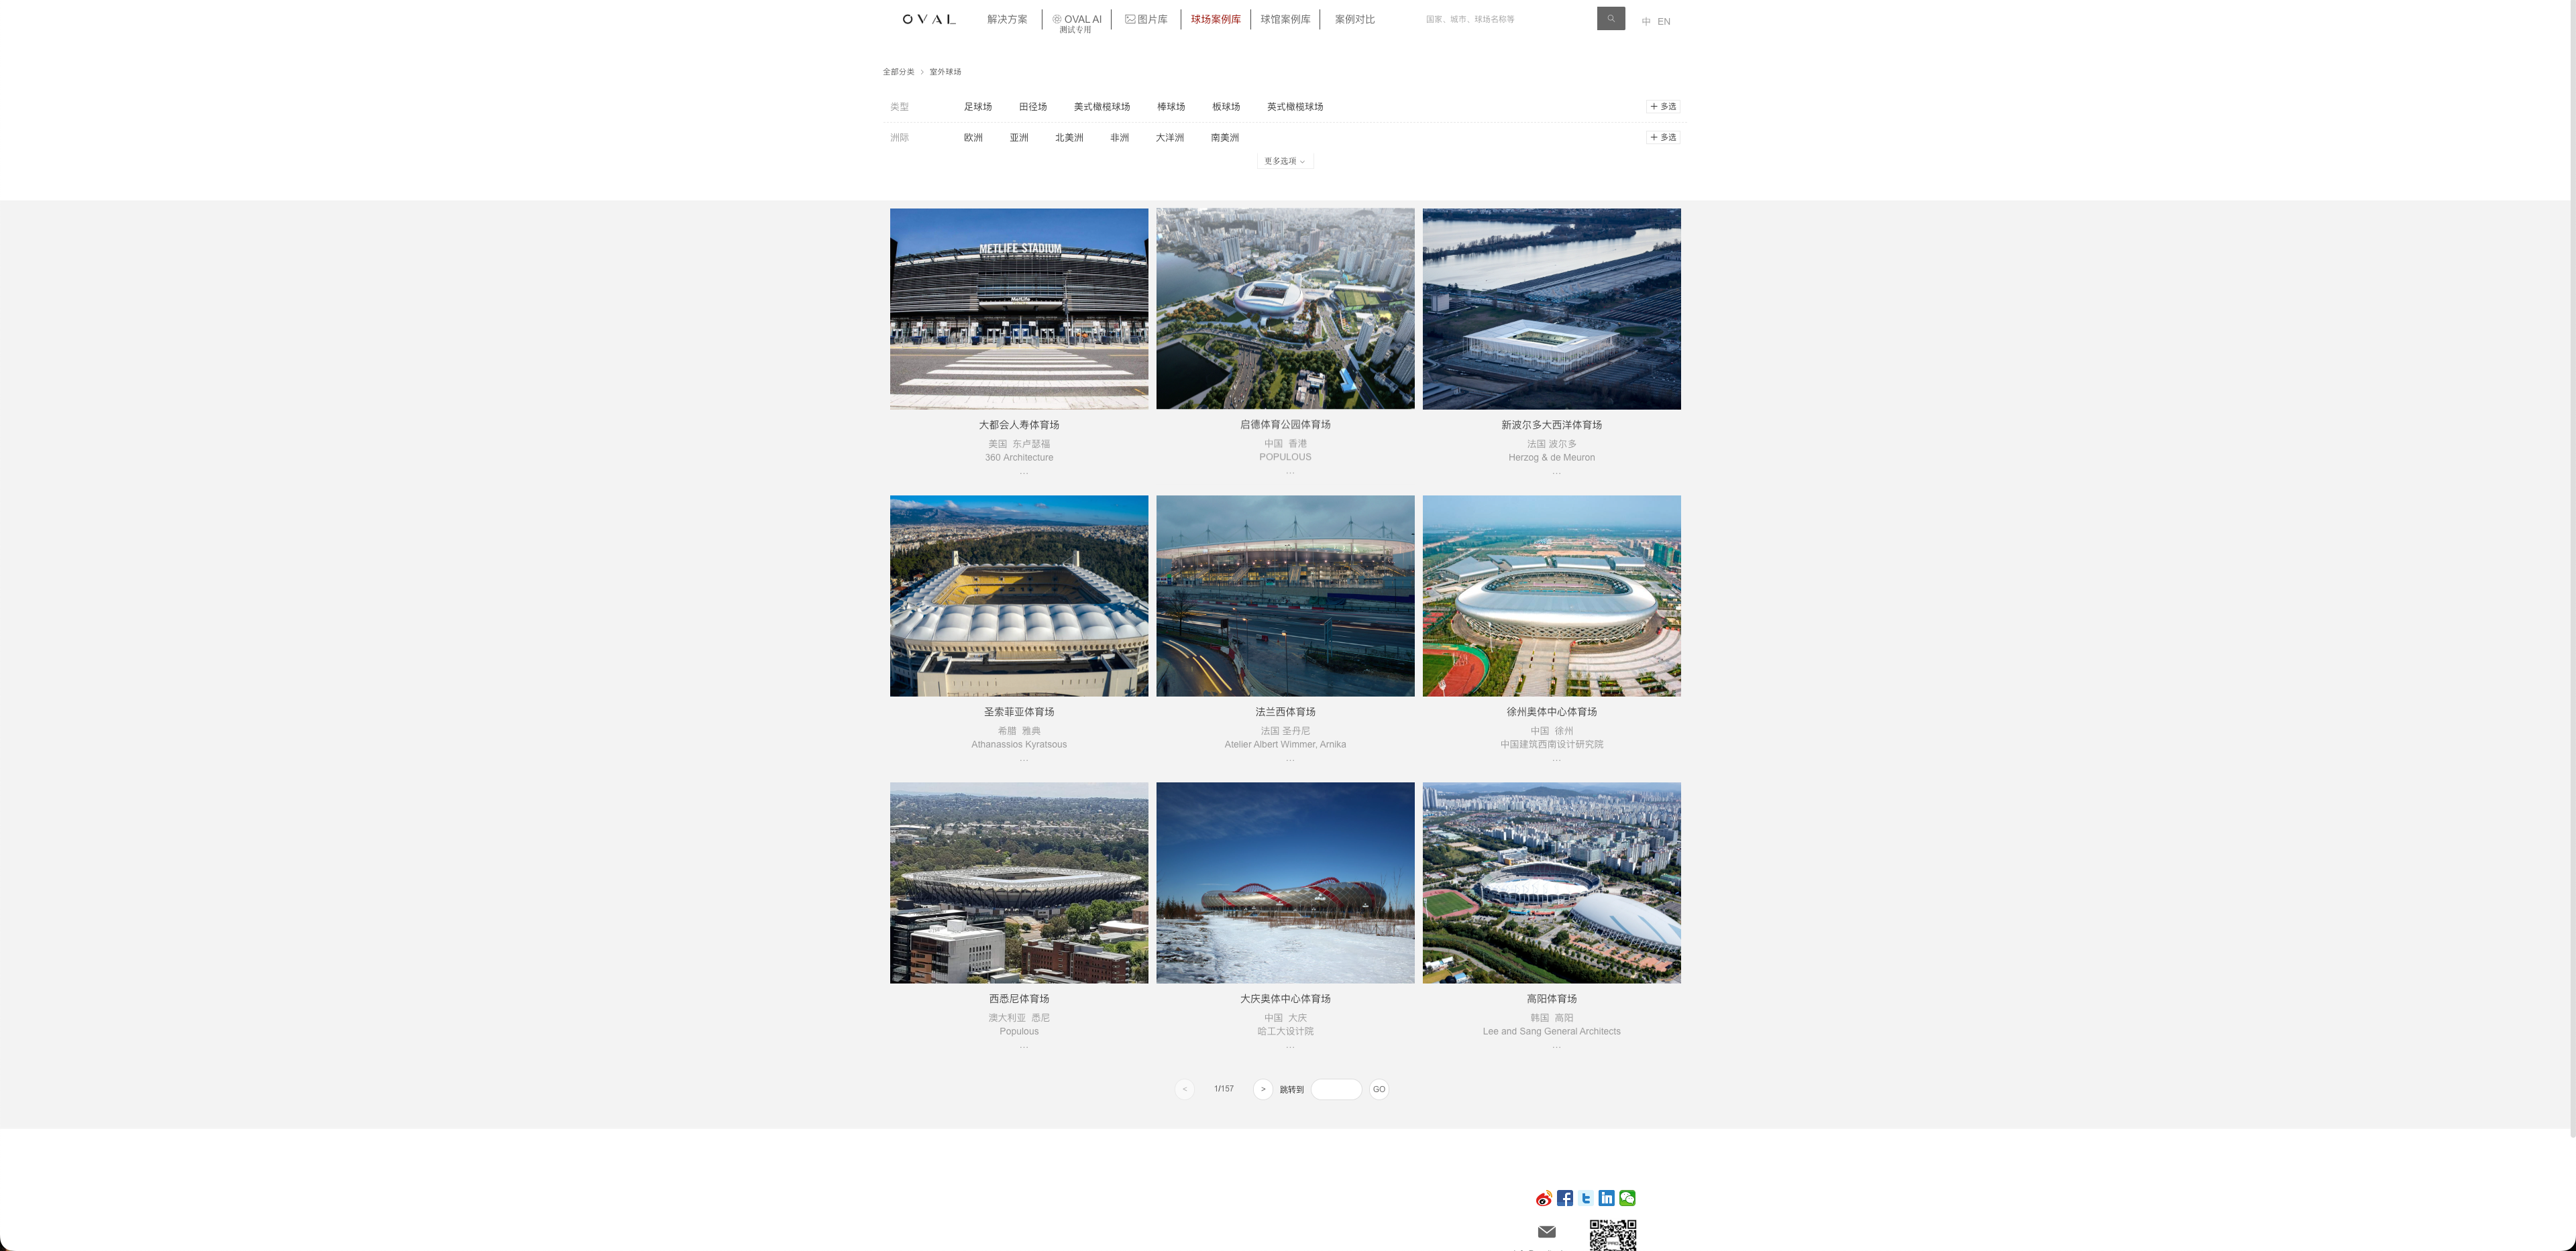Enable 多选 multi-select for 洲际 row
2576x1251 pixels.
(1663, 137)
